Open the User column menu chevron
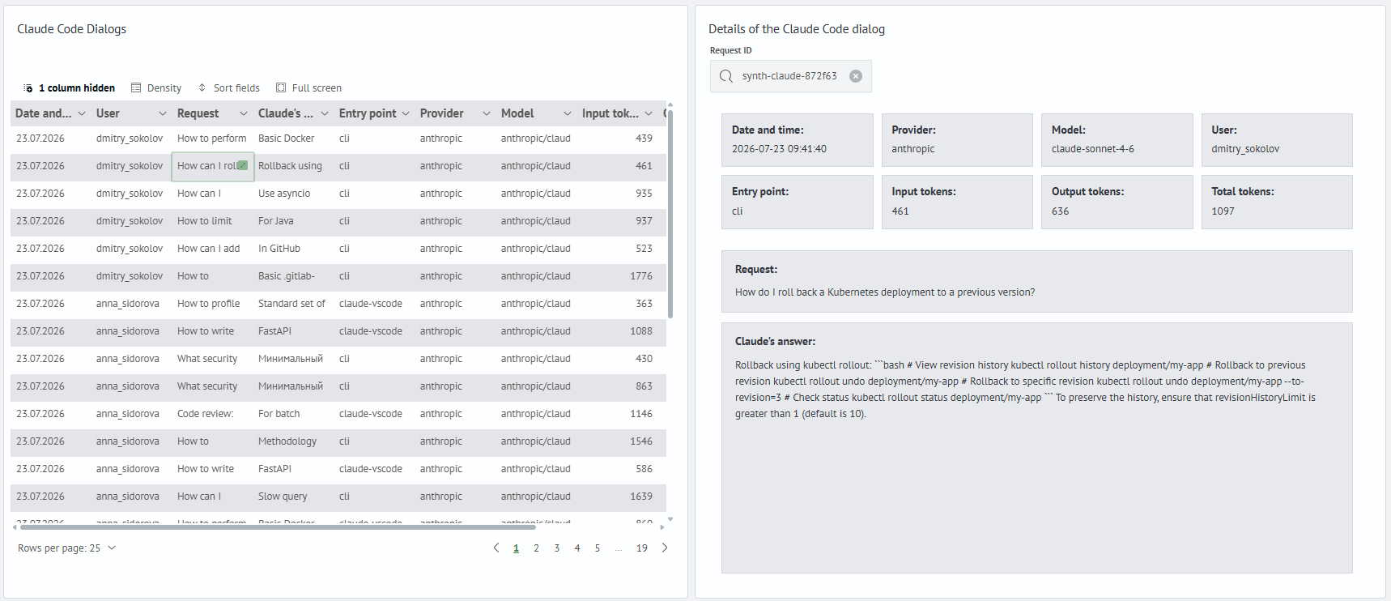 [x=163, y=113]
